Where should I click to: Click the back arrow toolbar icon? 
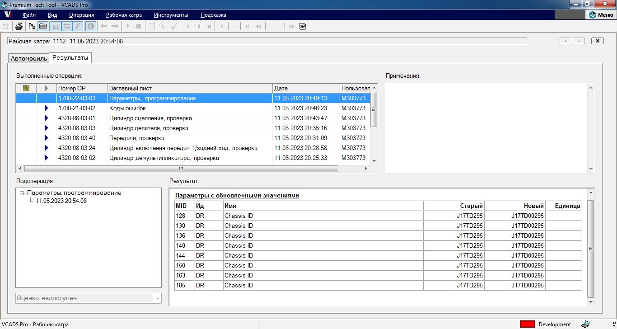tap(104, 26)
